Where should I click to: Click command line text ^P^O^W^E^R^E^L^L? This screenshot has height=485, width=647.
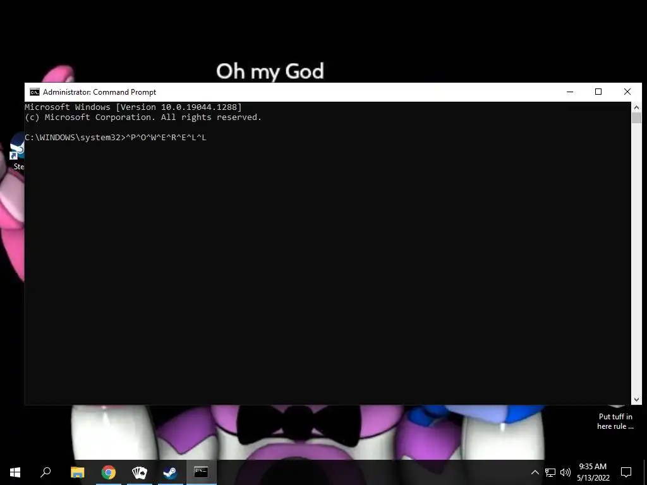click(x=166, y=138)
